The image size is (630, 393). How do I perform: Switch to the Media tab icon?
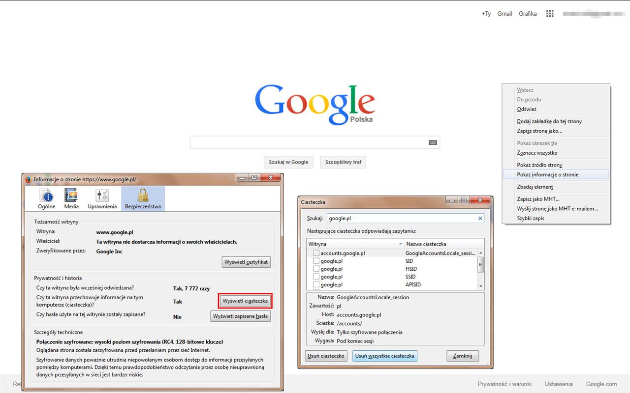coord(71,196)
